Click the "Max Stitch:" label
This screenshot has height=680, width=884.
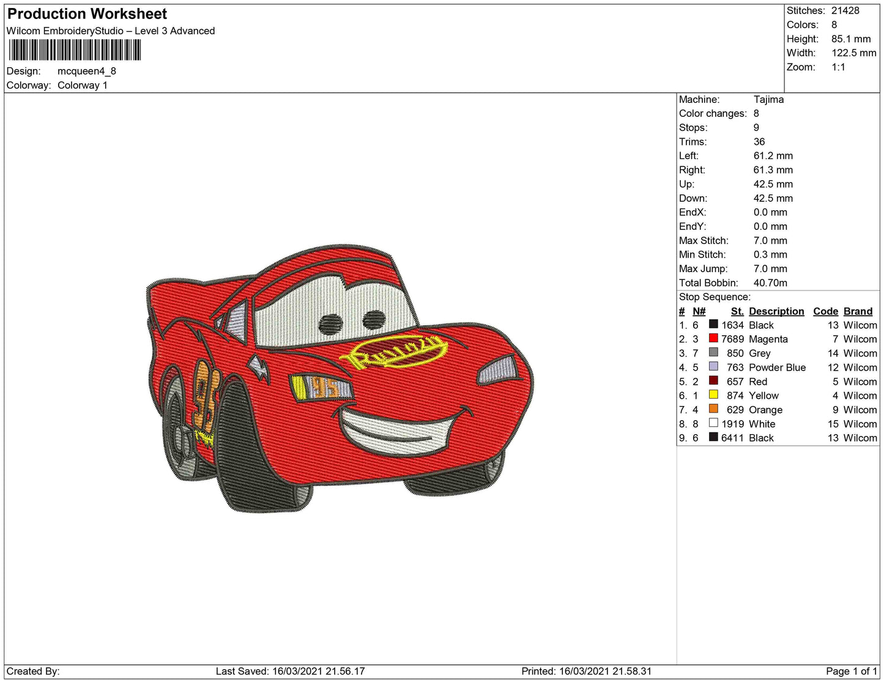[x=704, y=240]
